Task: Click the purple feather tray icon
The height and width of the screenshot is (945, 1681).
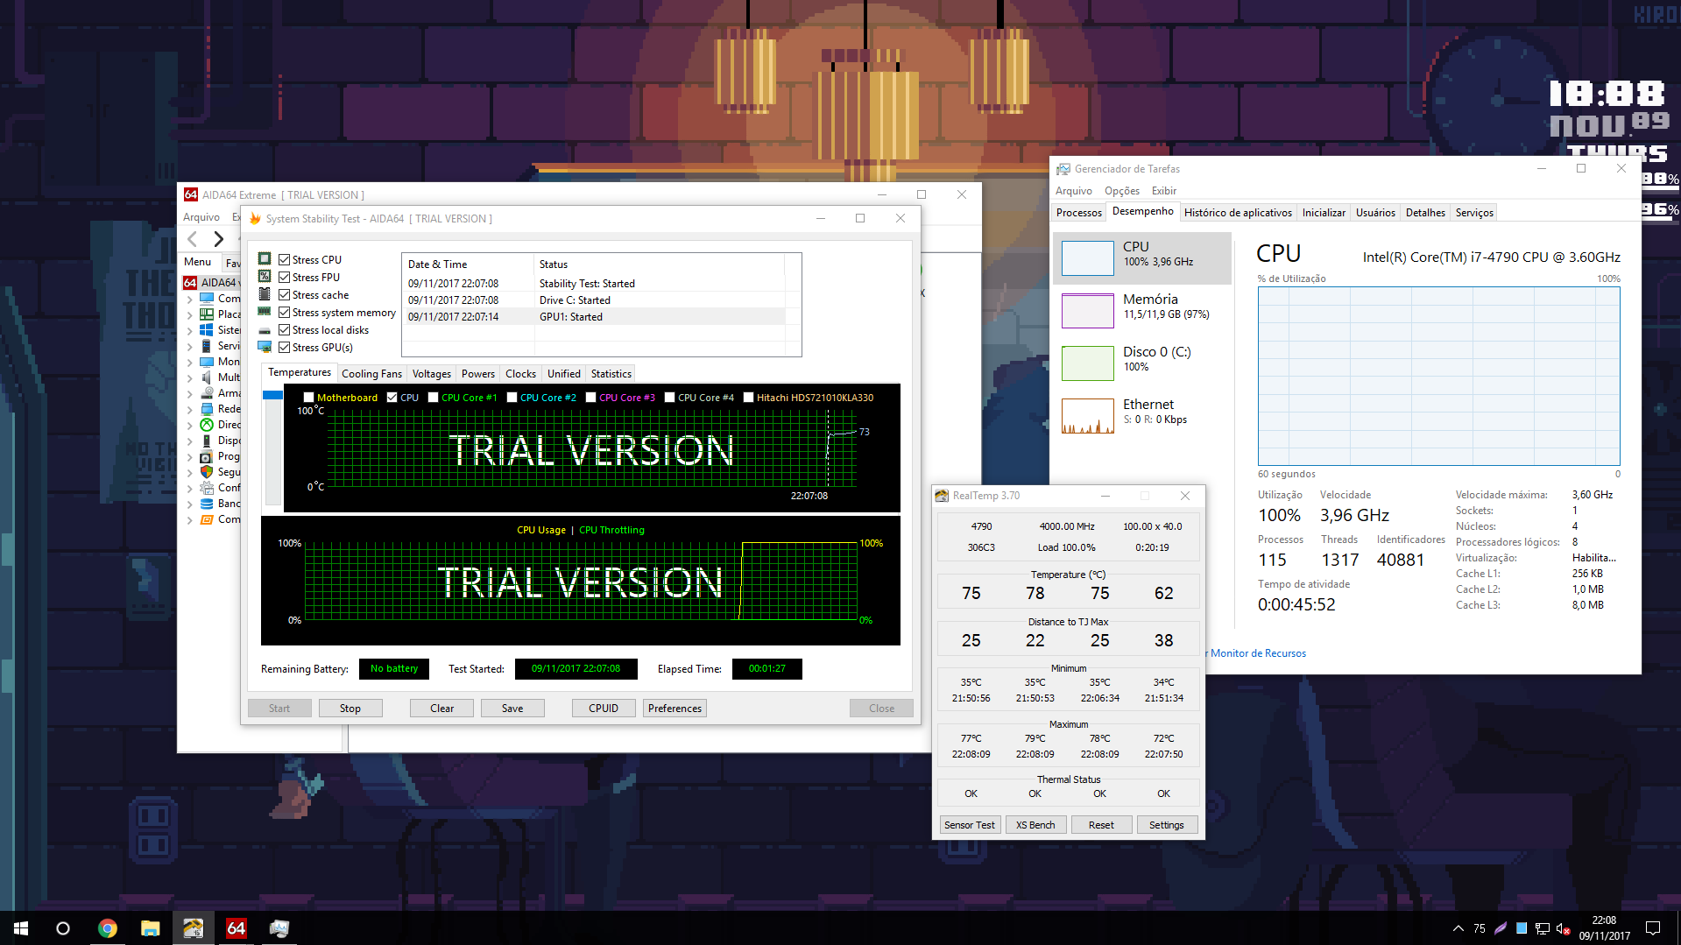Action: coord(1501,928)
